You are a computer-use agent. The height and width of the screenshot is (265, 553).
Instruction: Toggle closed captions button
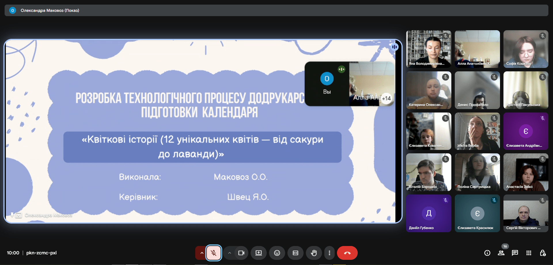click(x=296, y=253)
